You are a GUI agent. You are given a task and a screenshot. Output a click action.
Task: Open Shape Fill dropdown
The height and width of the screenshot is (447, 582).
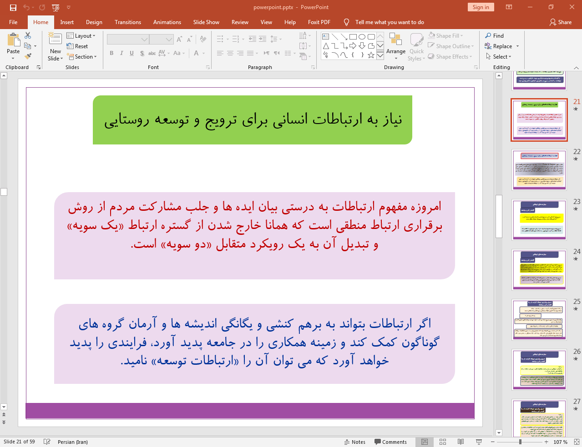(445, 35)
